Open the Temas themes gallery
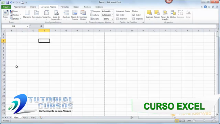Viewport: 220px width, 124px height. [x=5, y=14]
